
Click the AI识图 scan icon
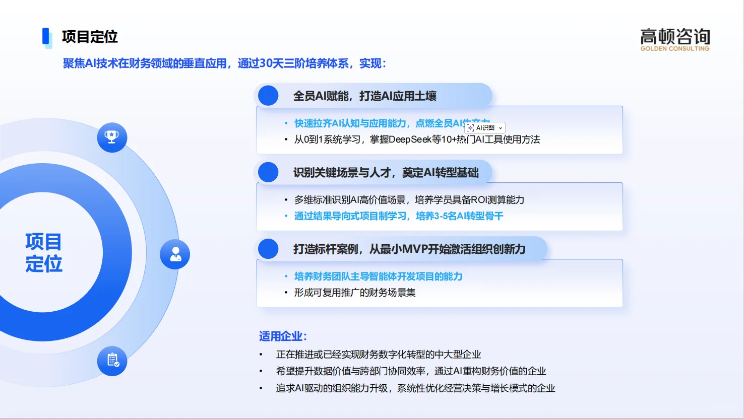tap(471, 128)
